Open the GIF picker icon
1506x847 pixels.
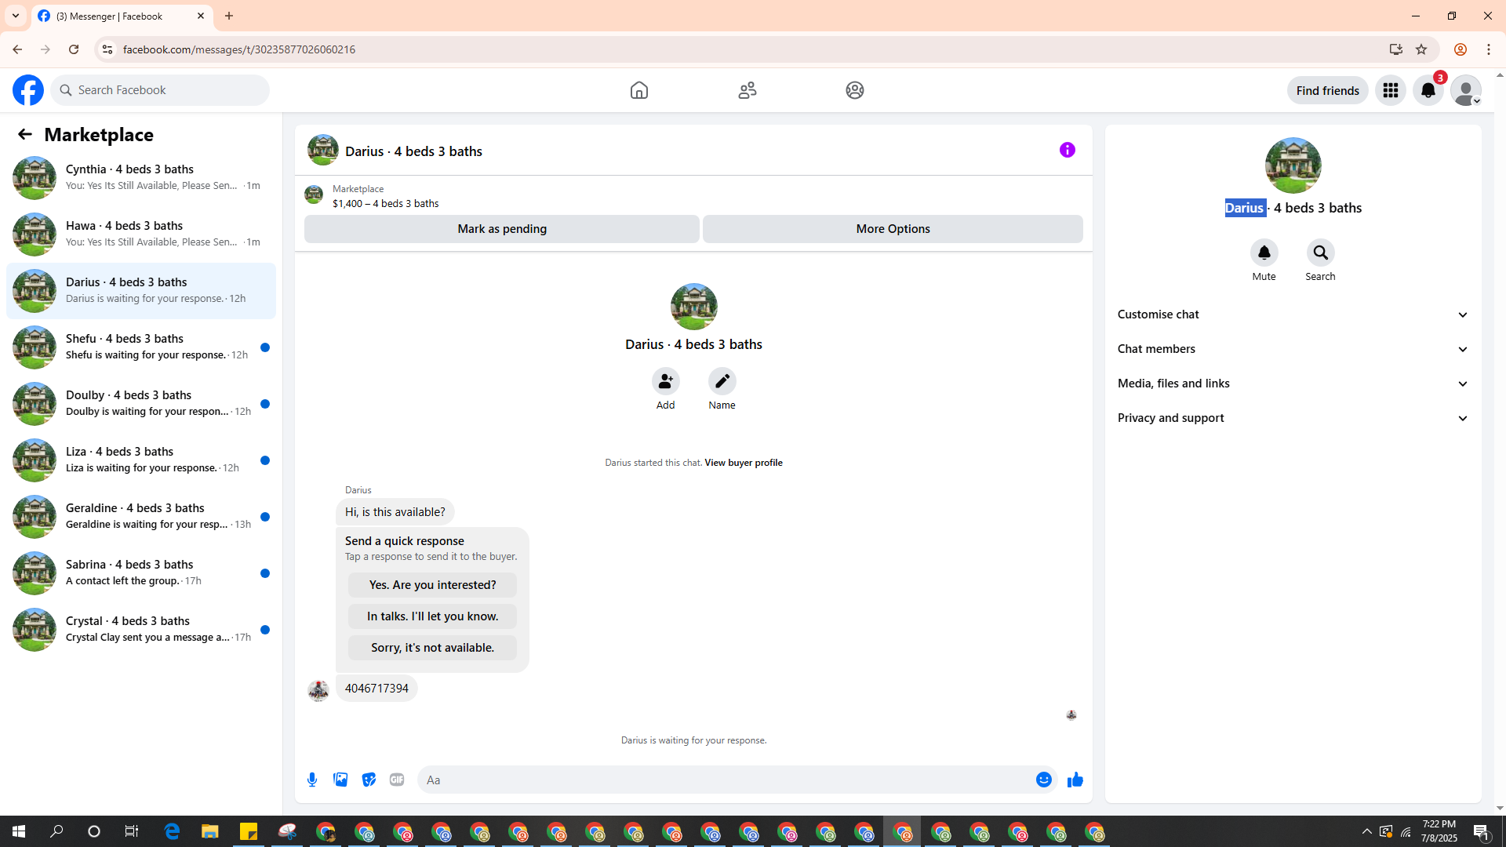point(397,780)
